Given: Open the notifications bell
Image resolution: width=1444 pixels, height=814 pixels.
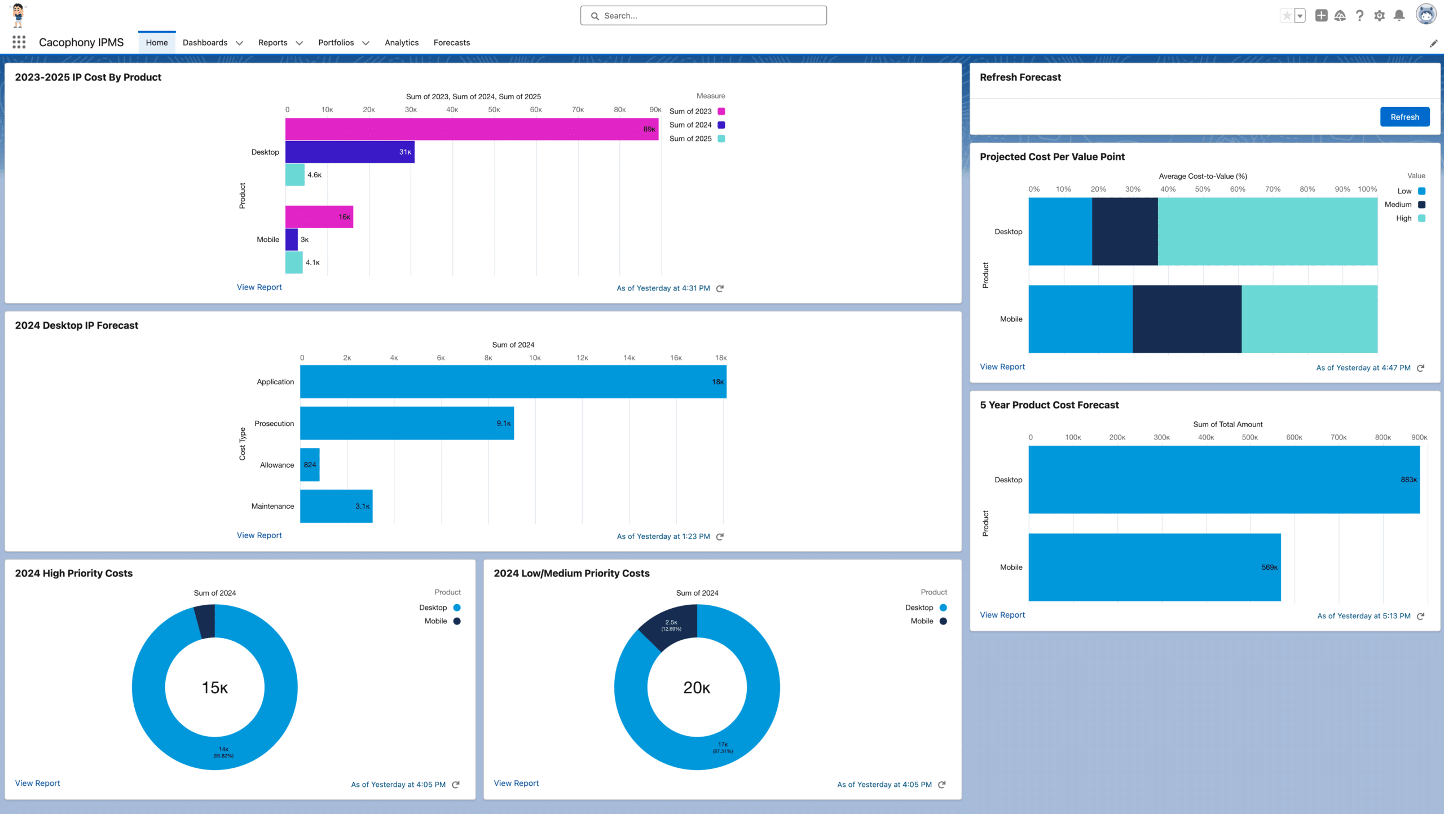Looking at the screenshot, I should pos(1399,16).
